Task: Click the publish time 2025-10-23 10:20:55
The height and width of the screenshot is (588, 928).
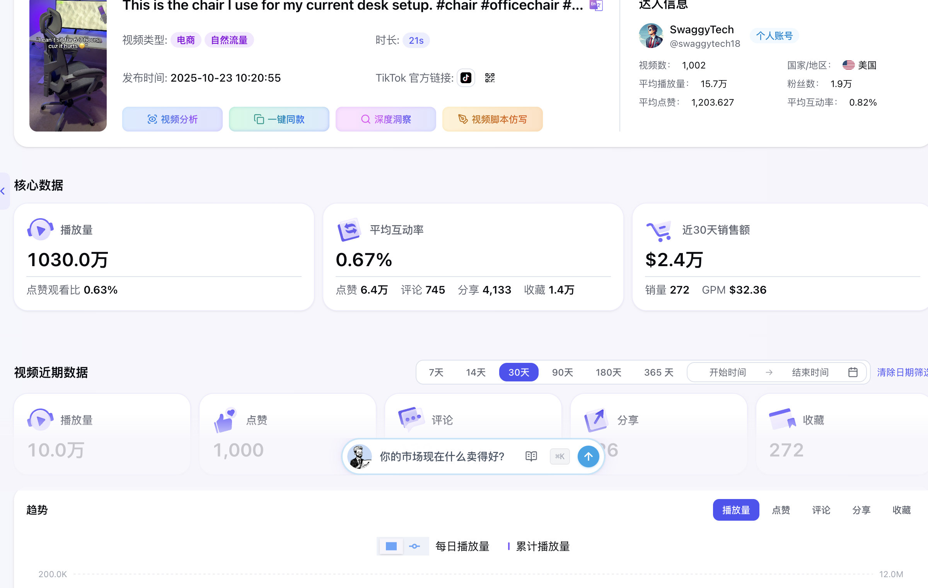Action: pyautogui.click(x=226, y=78)
